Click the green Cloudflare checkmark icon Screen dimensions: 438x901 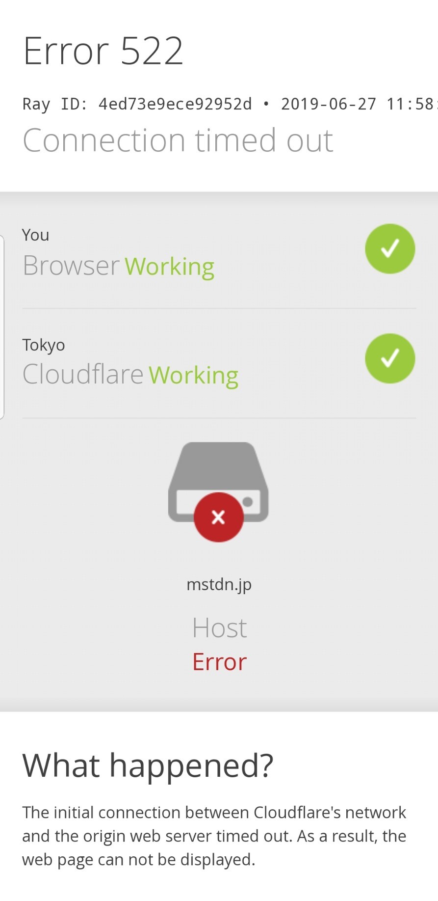pyautogui.click(x=390, y=358)
